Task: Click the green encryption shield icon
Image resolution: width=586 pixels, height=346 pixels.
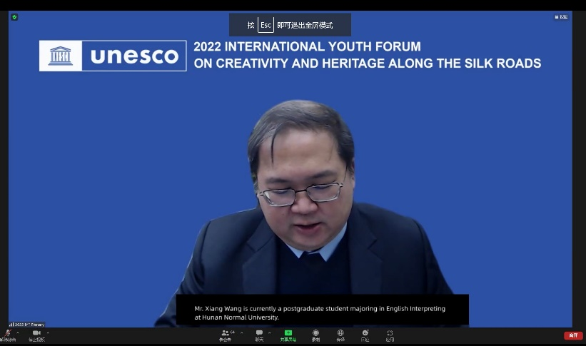Action: pyautogui.click(x=14, y=17)
